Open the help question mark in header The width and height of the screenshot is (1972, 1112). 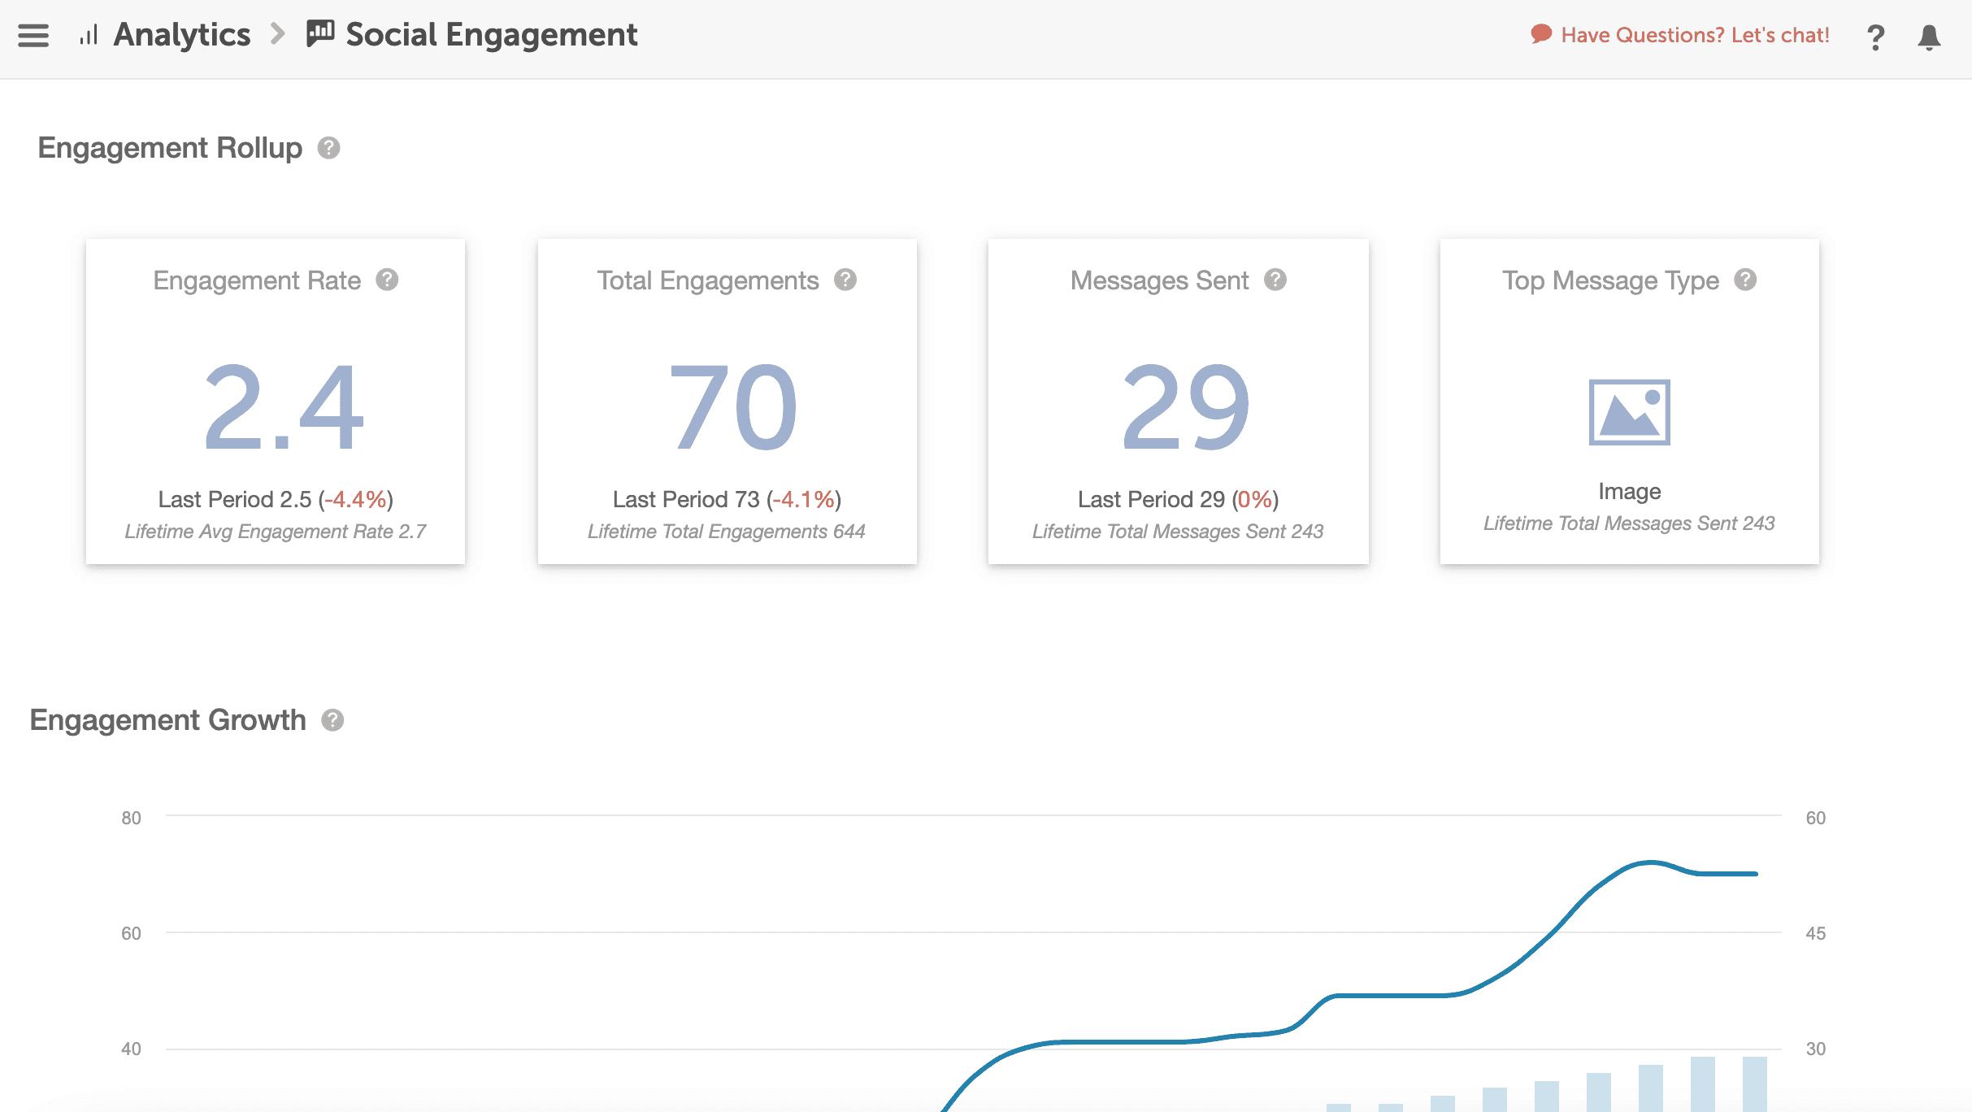tap(1875, 37)
